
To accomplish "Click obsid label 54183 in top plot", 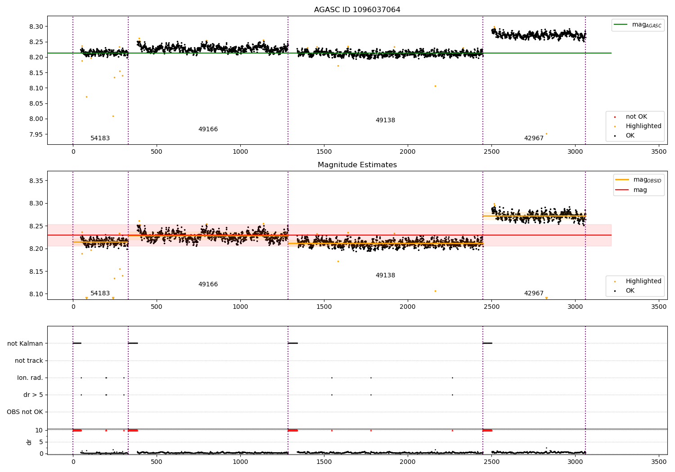I will (x=100, y=138).
